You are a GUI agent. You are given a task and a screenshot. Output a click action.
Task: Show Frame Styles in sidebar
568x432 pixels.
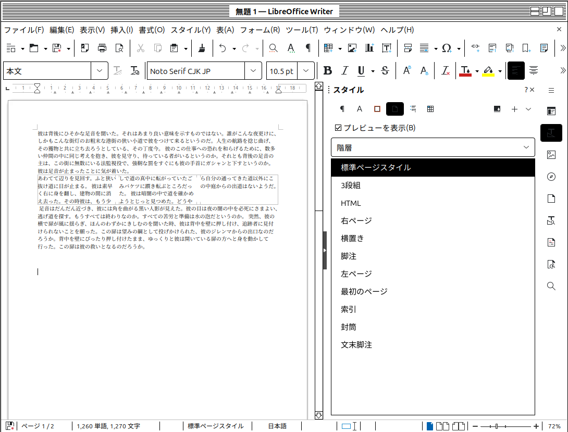377,109
